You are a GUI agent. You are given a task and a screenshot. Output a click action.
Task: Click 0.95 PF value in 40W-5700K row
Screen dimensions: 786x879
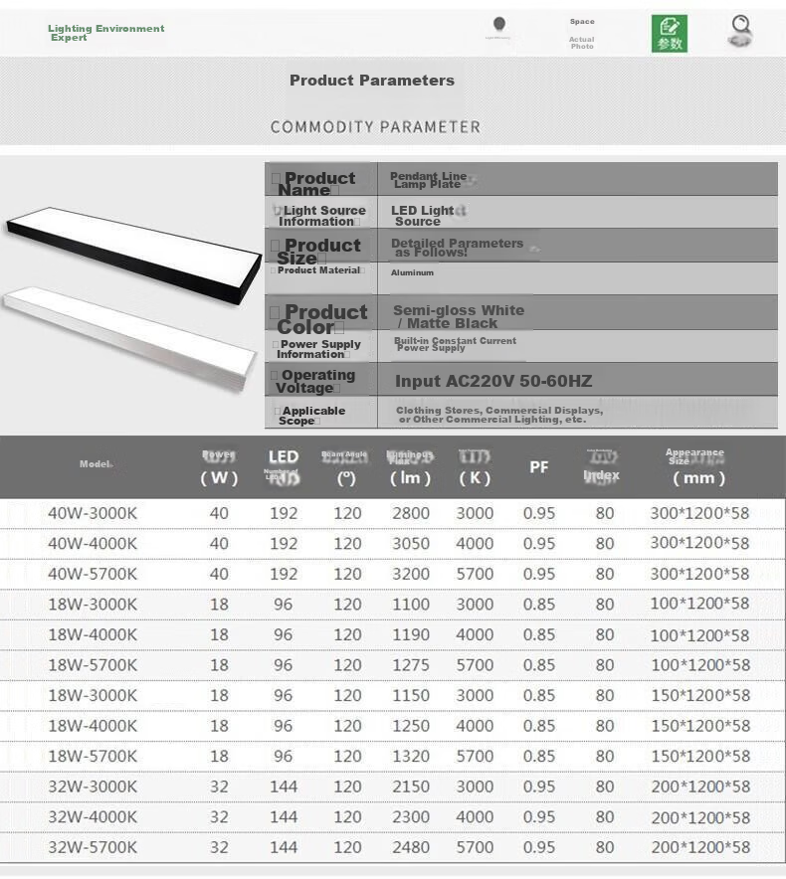(539, 574)
